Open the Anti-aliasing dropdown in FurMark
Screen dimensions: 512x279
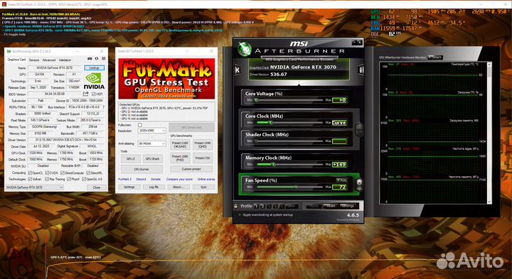[152, 143]
